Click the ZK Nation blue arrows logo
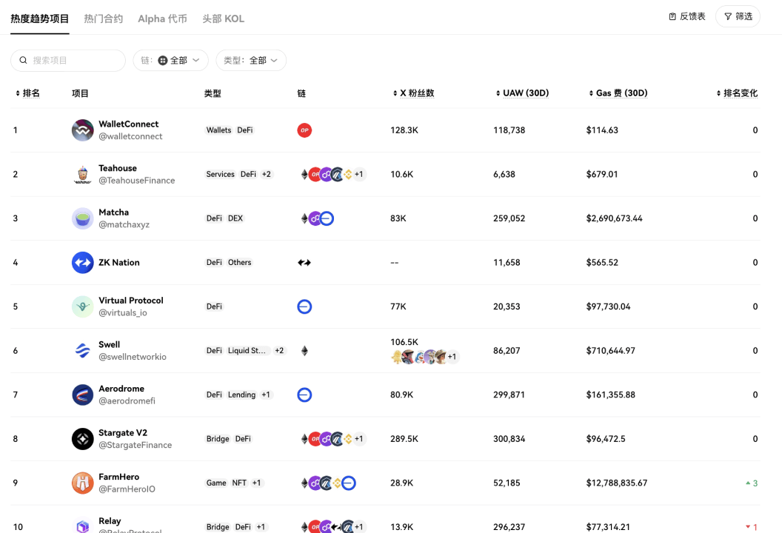This screenshot has width=782, height=533. 82,262
